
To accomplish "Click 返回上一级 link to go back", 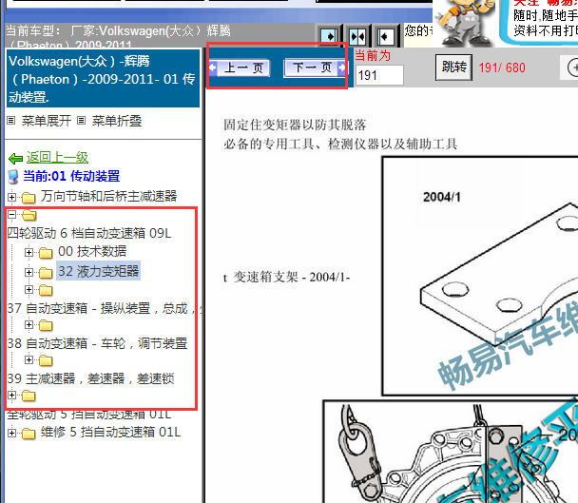I will 57,158.
